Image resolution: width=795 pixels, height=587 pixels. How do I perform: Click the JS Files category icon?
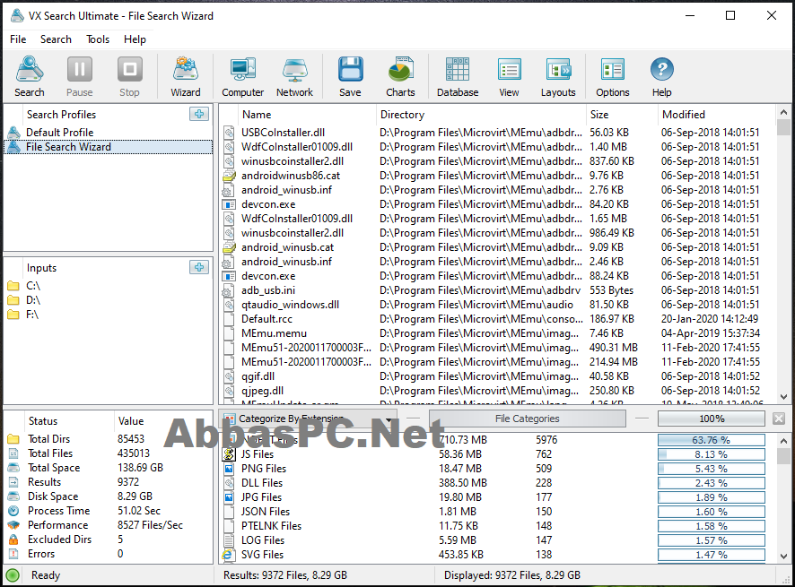pos(229,454)
